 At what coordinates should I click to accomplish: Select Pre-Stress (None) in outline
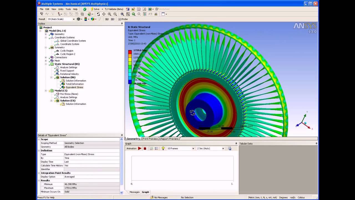(x=69, y=94)
